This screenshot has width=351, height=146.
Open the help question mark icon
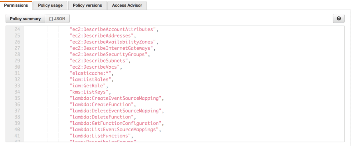(x=339, y=19)
